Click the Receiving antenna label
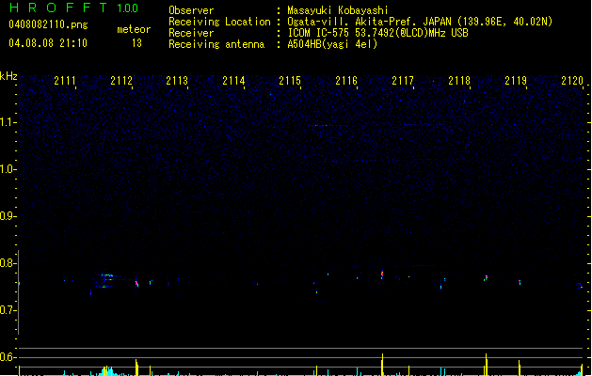The width and height of the screenshot is (592, 376). 216,44
